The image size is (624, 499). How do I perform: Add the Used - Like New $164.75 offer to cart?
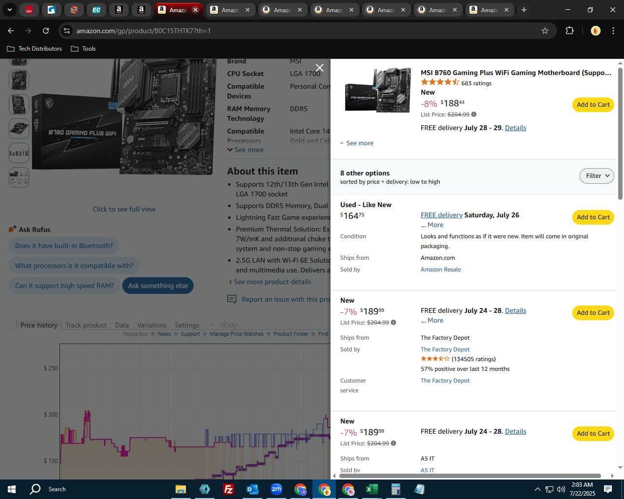point(593,217)
